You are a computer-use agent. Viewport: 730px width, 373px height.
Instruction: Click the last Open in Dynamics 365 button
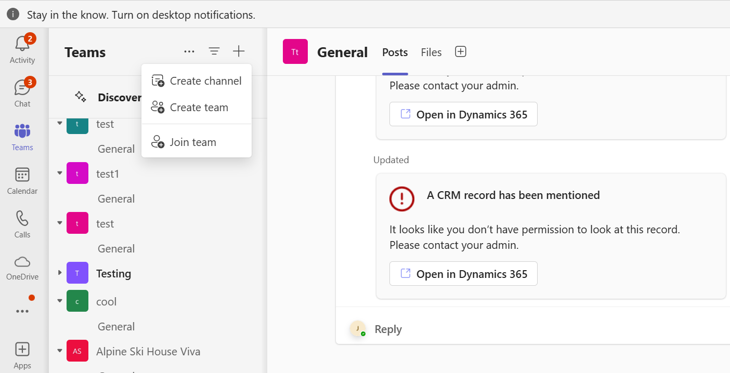click(463, 274)
